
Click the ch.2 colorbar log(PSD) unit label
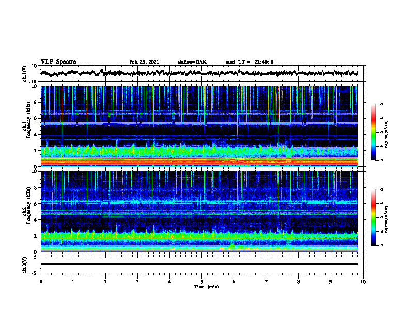387,219
